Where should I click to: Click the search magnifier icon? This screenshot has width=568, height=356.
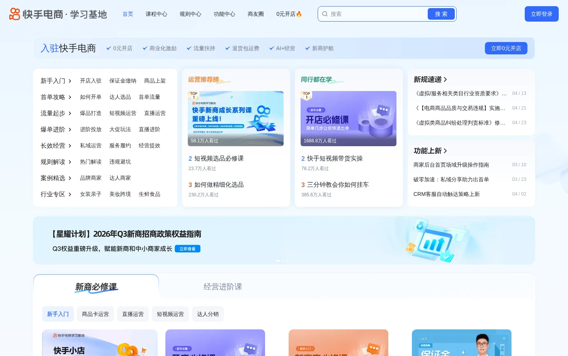[x=325, y=14]
